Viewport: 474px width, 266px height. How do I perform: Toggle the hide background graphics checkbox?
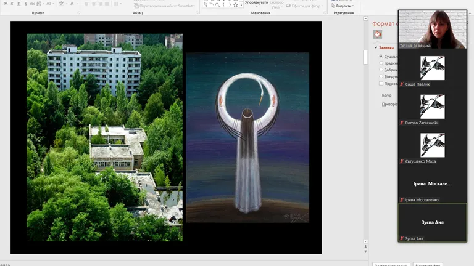click(381, 83)
